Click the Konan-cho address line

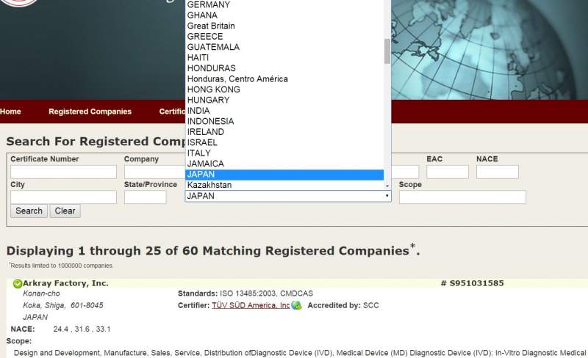coord(41,293)
